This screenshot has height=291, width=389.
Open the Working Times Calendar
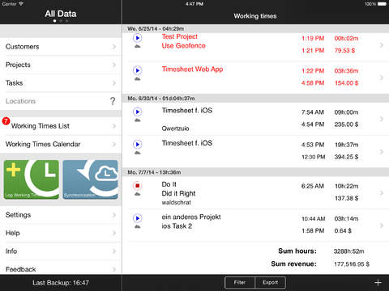(61, 144)
